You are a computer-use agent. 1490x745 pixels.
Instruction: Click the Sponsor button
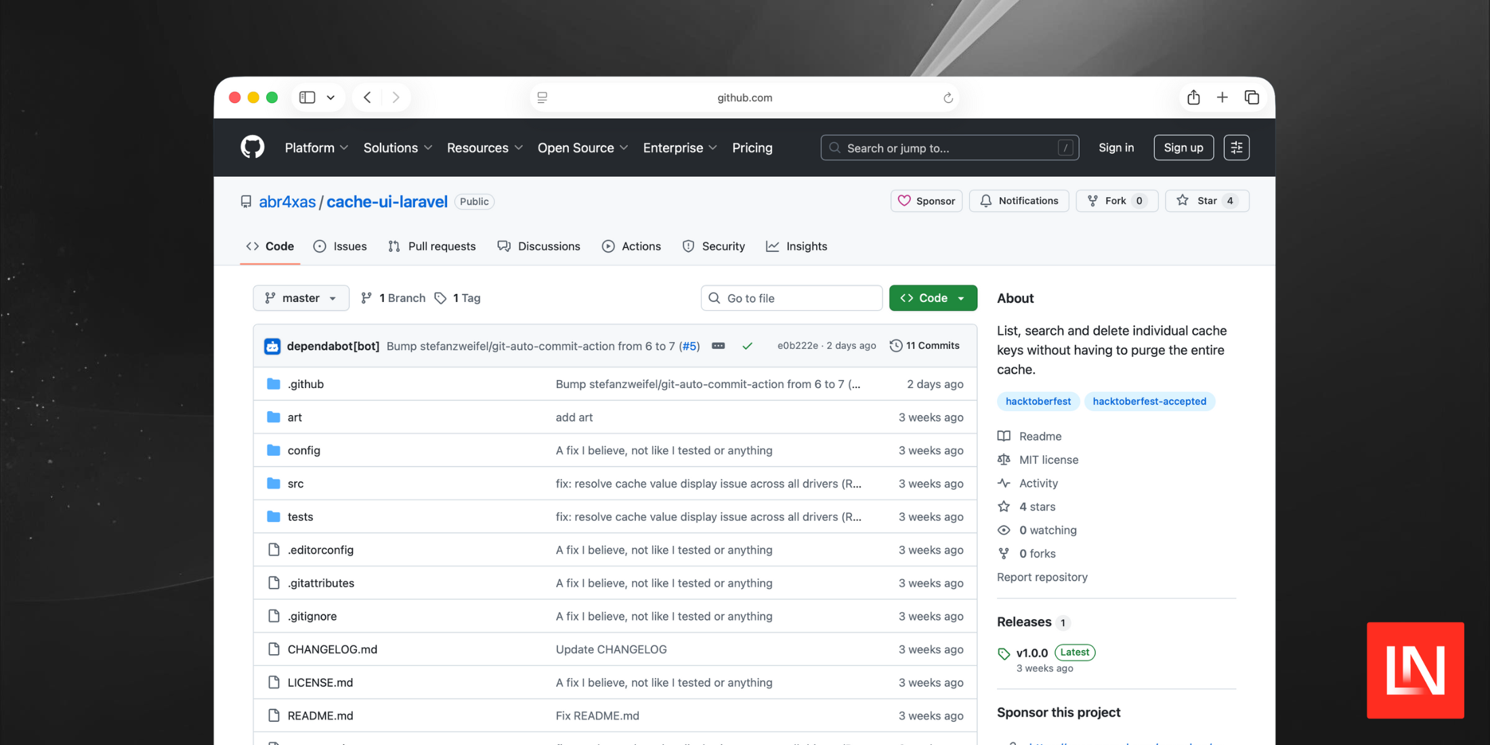pos(926,201)
